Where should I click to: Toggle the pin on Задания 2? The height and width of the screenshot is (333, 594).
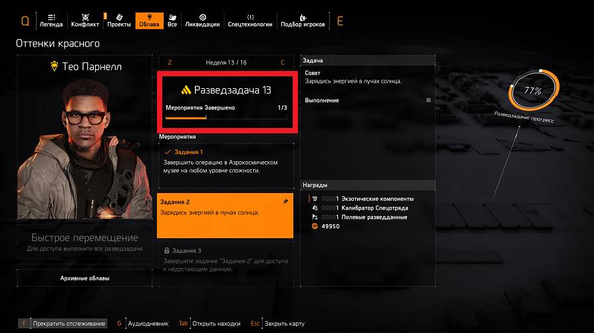(x=285, y=202)
